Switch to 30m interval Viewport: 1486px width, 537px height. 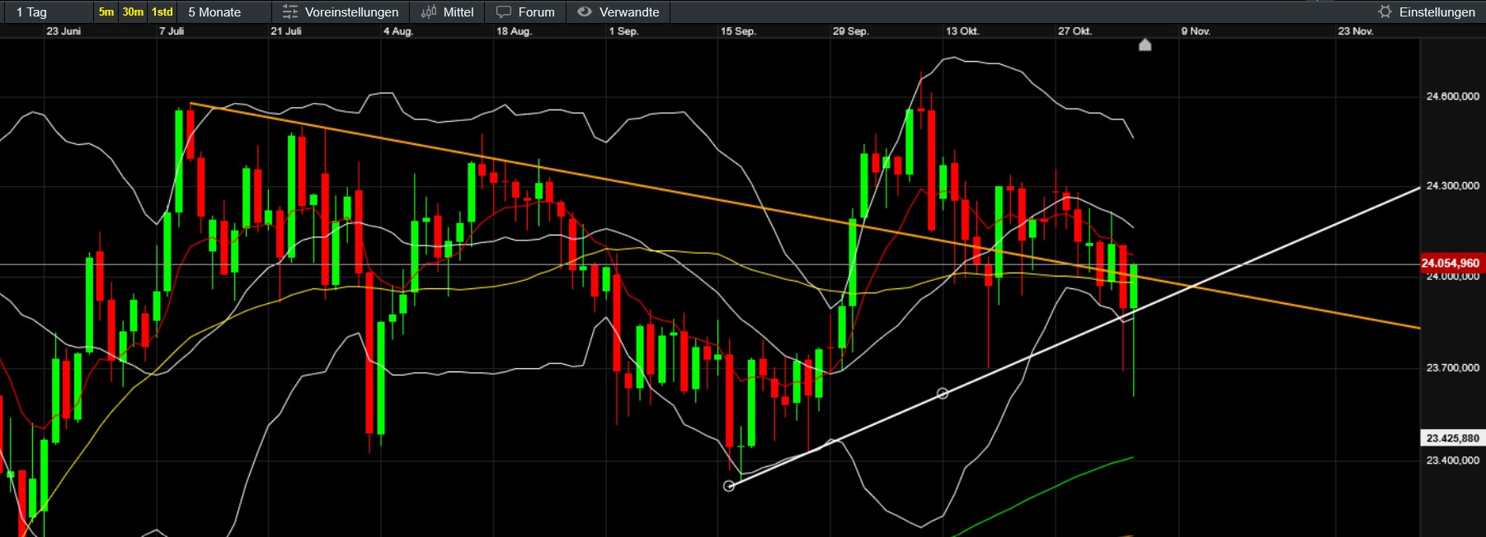coord(133,12)
